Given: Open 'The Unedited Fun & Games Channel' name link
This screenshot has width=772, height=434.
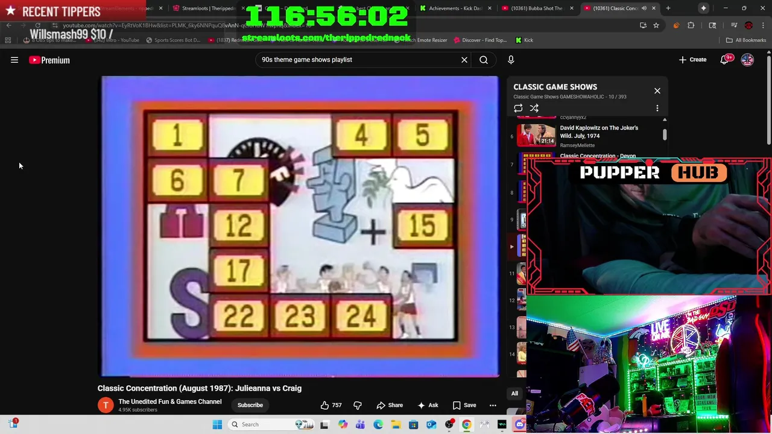Looking at the screenshot, I should point(170,401).
